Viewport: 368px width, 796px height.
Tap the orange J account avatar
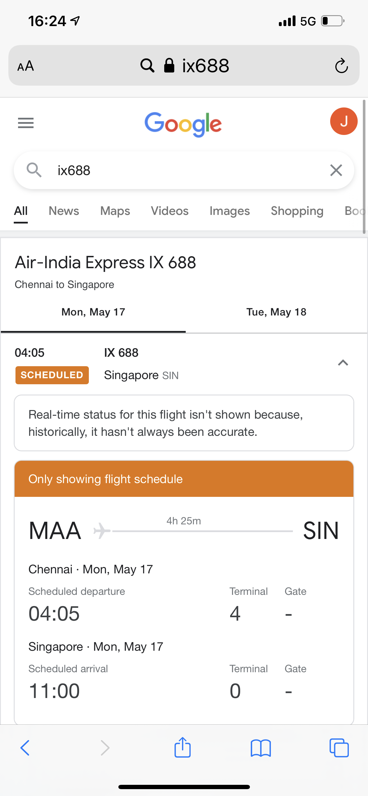344,121
